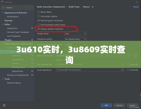Screen dimensions: 141x109
Task: Click Build Tools breadcrumb
Action: (74, 7)
